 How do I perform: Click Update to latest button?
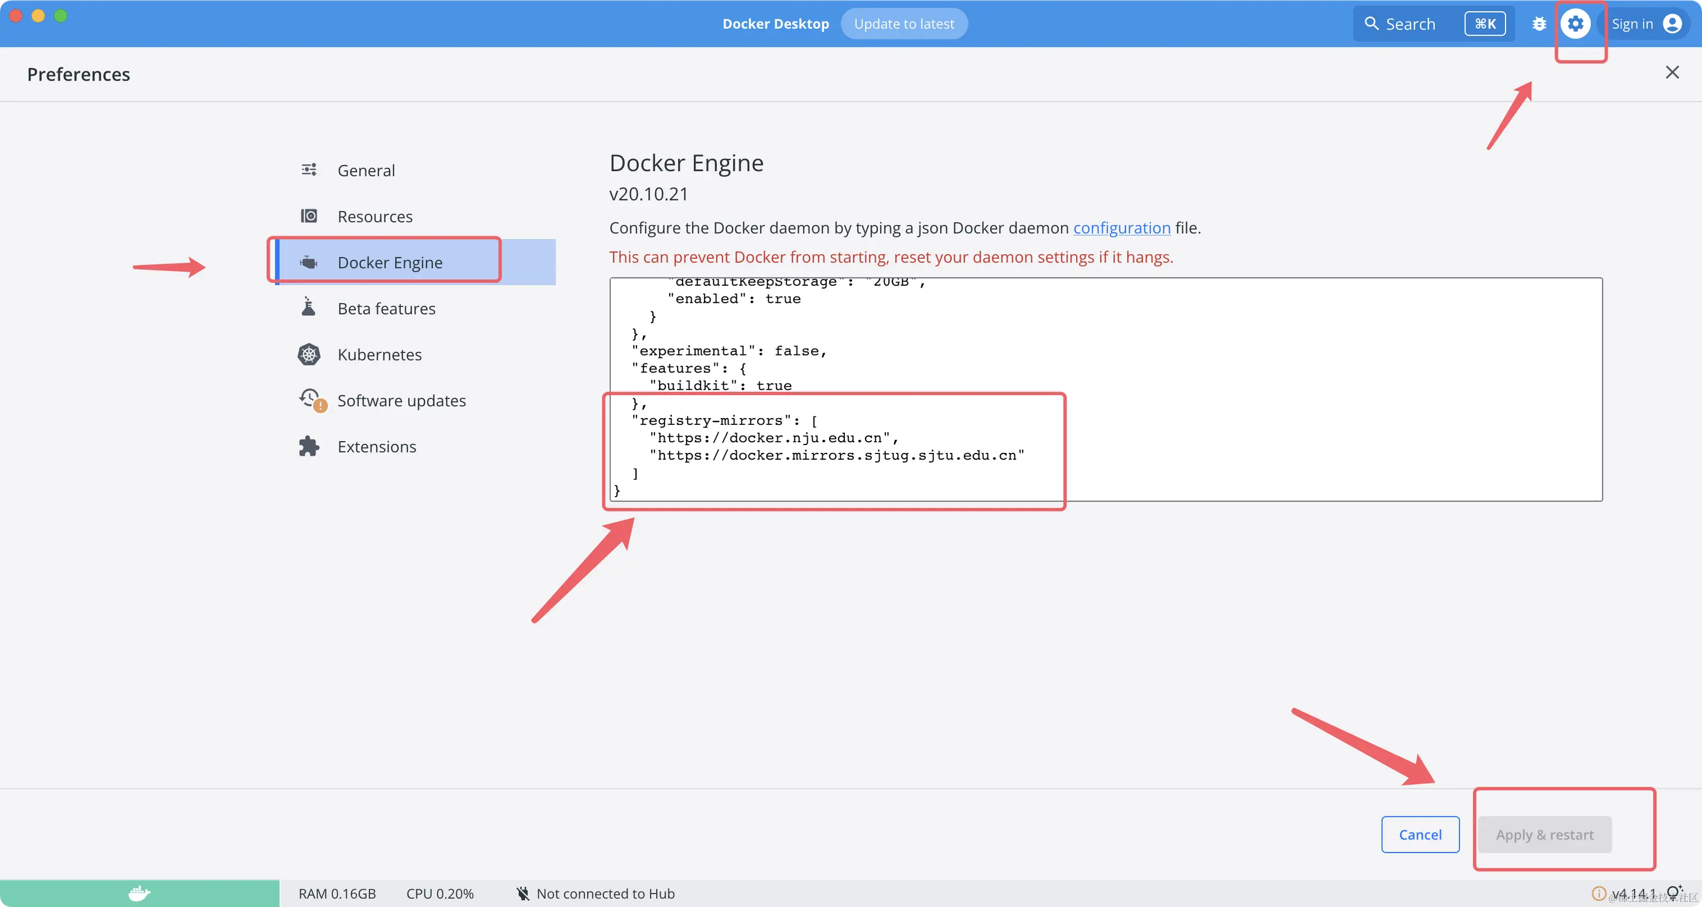[903, 24]
